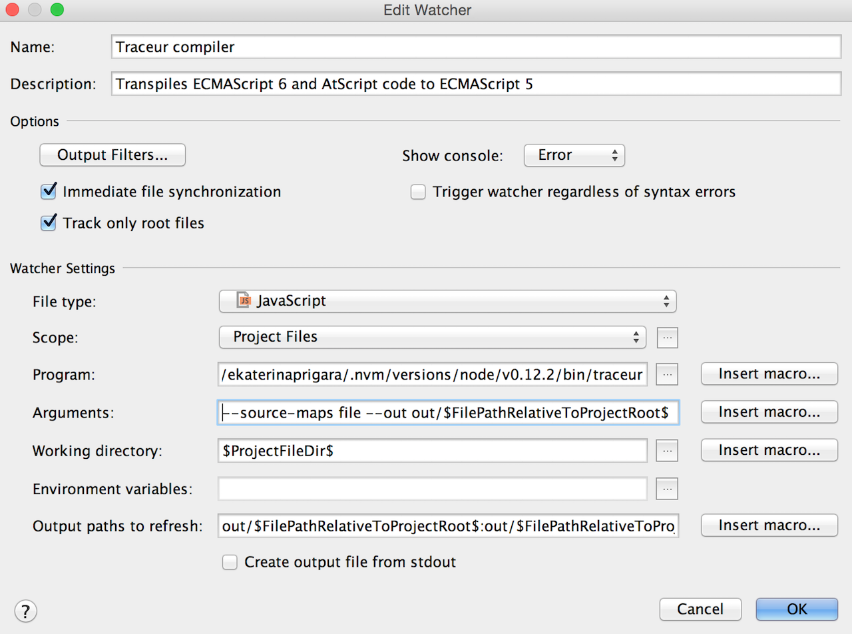The image size is (852, 634).
Task: Enable Trigger watcher regardless of syntax errors
Action: [418, 192]
